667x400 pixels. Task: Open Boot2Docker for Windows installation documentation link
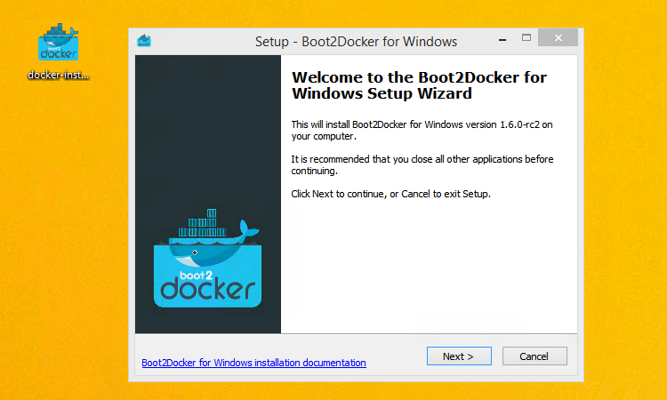pyautogui.click(x=253, y=363)
